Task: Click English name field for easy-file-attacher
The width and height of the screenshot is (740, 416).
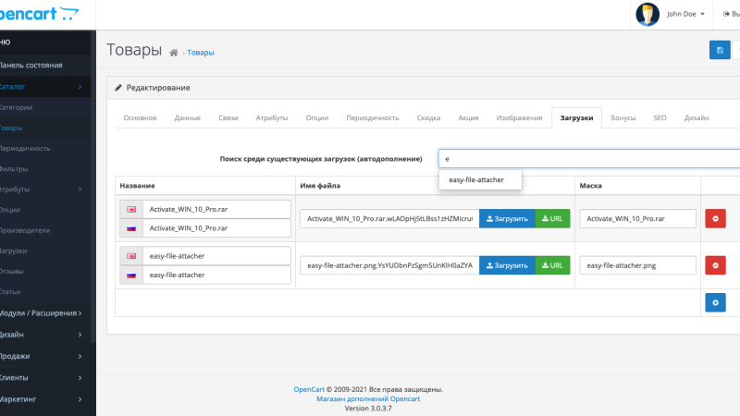Action: pos(216,256)
